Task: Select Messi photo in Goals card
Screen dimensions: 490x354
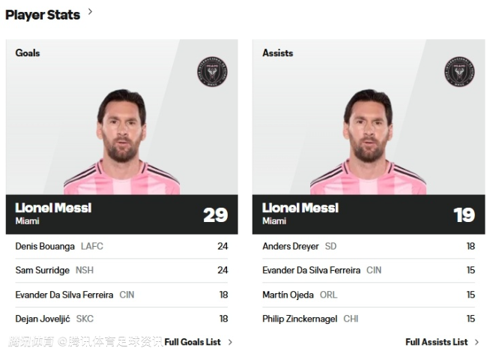Action: pos(121,142)
